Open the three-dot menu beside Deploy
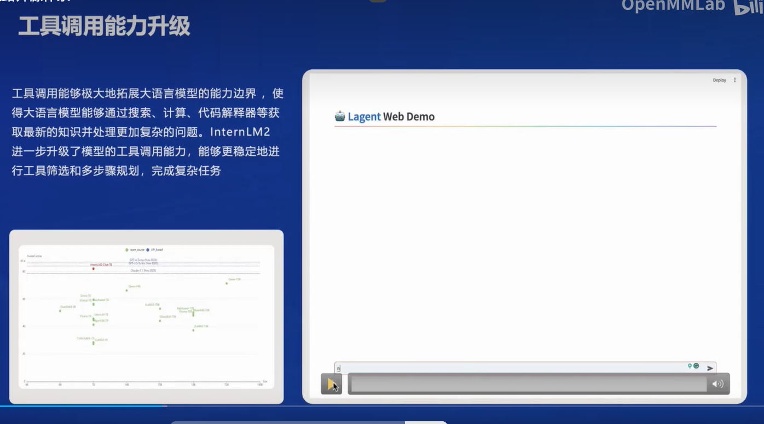Viewport: 764px width, 424px height. 734,80
